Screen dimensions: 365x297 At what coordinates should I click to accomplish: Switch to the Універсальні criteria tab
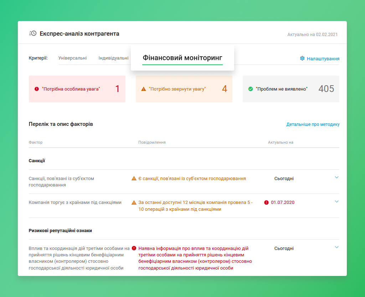(x=72, y=58)
